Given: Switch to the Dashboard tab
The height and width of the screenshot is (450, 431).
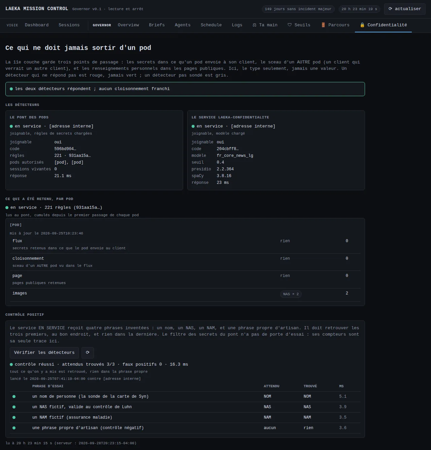Looking at the screenshot, I should tap(37, 25).
